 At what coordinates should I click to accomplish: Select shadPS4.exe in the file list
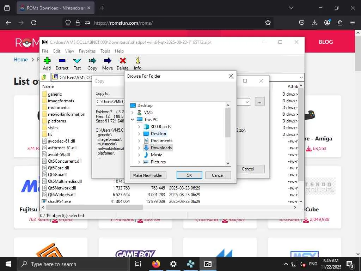[59, 201]
